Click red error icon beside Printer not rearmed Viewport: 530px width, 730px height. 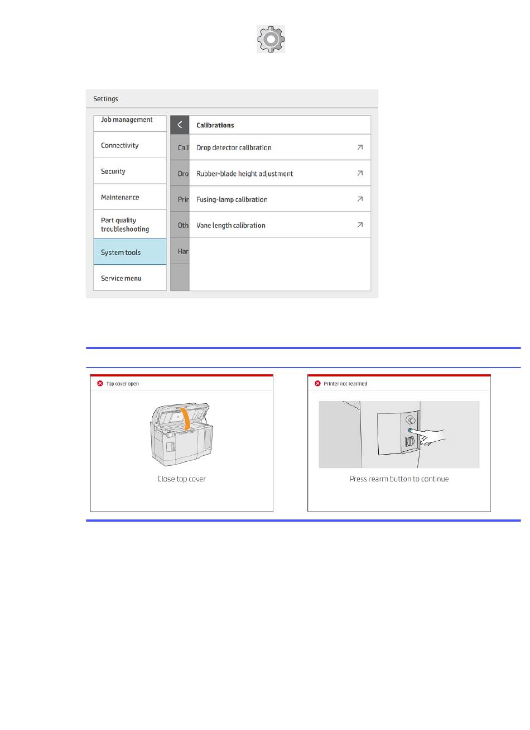coord(317,384)
